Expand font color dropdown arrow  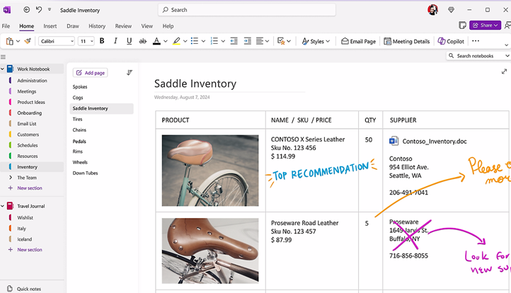[x=166, y=41]
